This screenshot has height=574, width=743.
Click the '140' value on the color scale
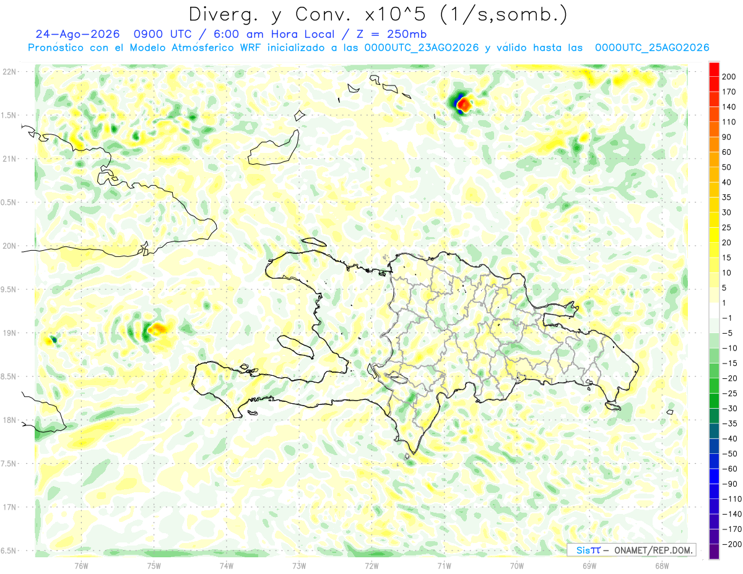coord(729,107)
